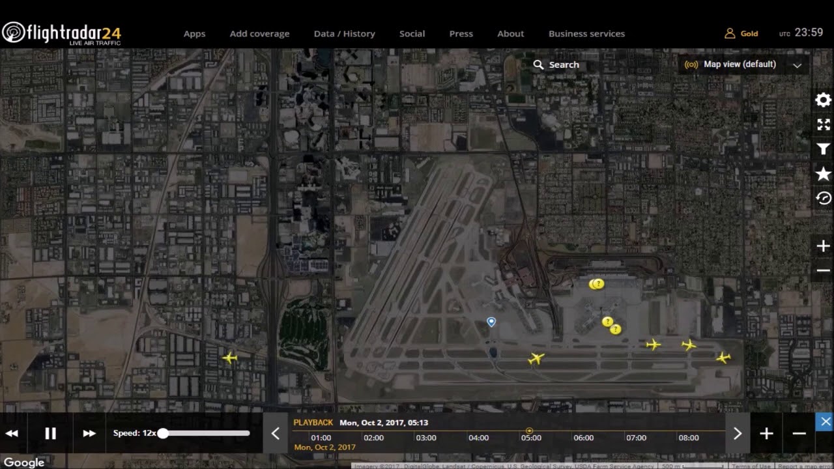Image resolution: width=834 pixels, height=469 pixels.
Task: Open the Gold account menu
Action: pos(741,33)
